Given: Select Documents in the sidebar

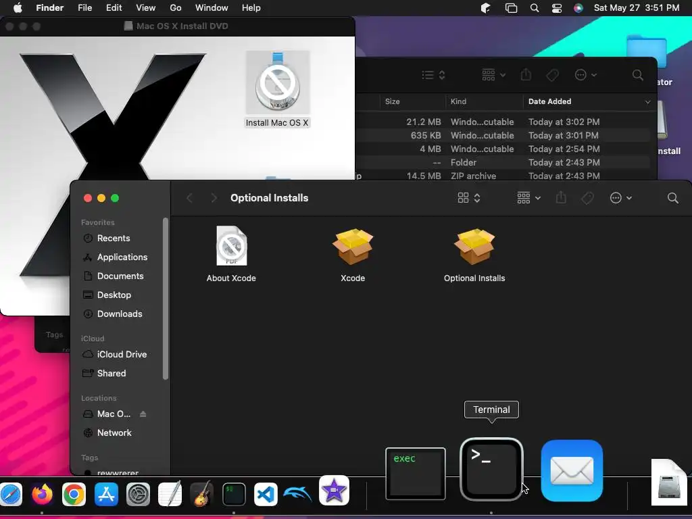Looking at the screenshot, I should [120, 276].
